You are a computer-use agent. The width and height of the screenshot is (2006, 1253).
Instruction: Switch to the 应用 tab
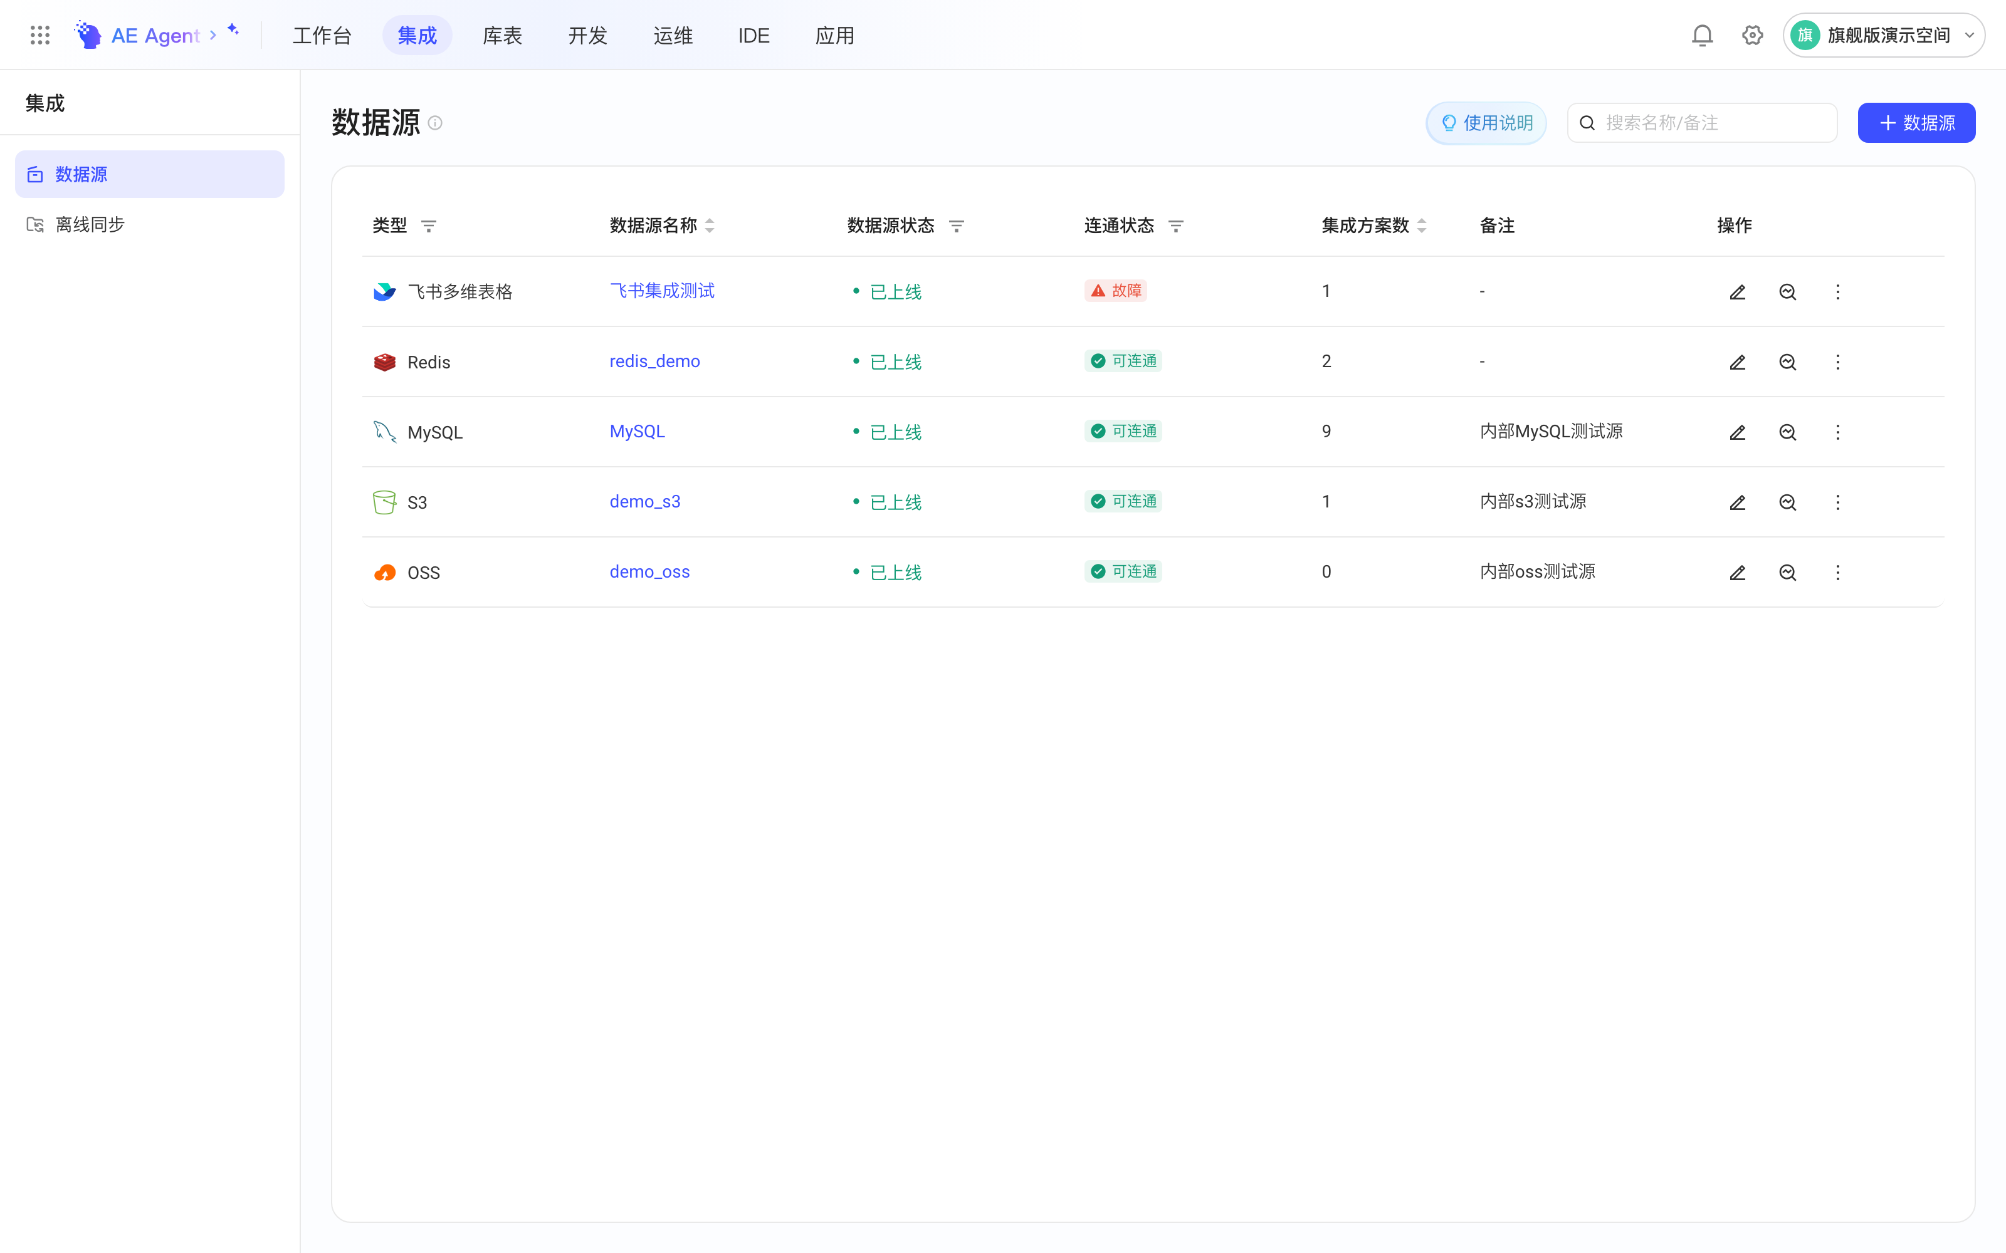click(835, 36)
